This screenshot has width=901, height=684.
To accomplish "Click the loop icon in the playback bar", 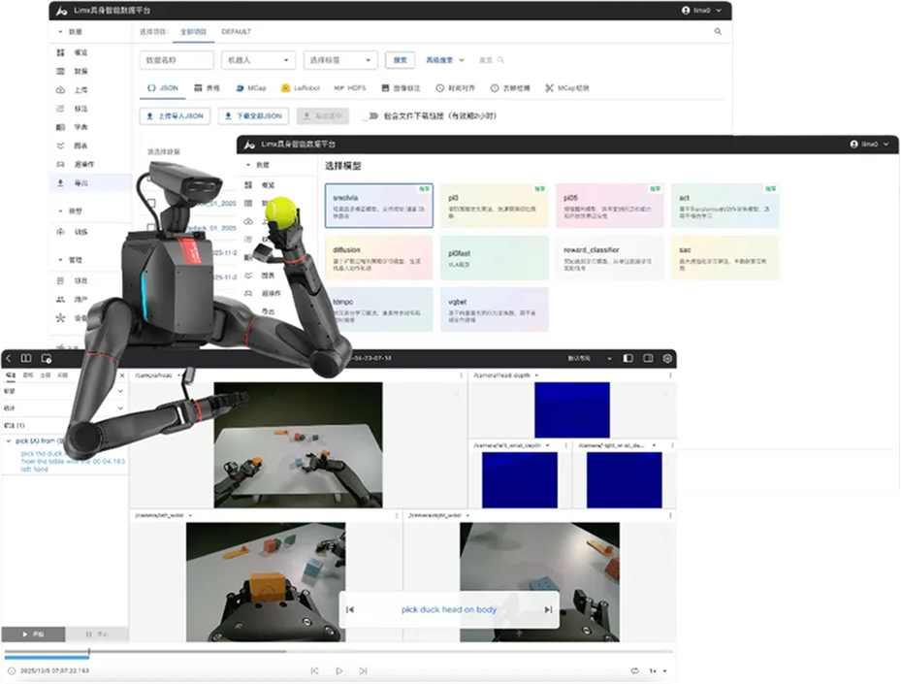I will (634, 670).
